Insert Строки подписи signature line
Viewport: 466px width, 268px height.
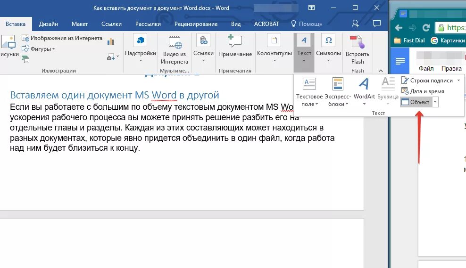click(x=427, y=81)
